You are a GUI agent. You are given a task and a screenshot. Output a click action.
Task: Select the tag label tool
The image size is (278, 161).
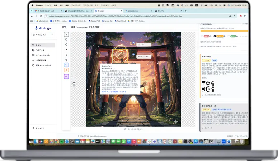pos(66,60)
